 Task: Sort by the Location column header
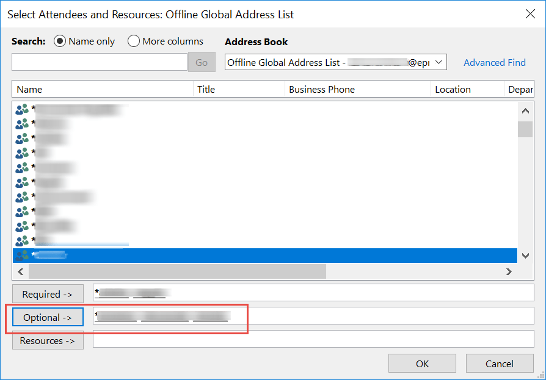[x=467, y=89]
